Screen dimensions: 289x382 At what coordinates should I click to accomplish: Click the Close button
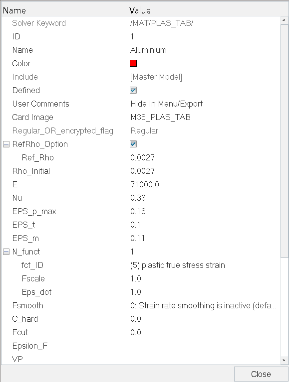pyautogui.click(x=261, y=374)
